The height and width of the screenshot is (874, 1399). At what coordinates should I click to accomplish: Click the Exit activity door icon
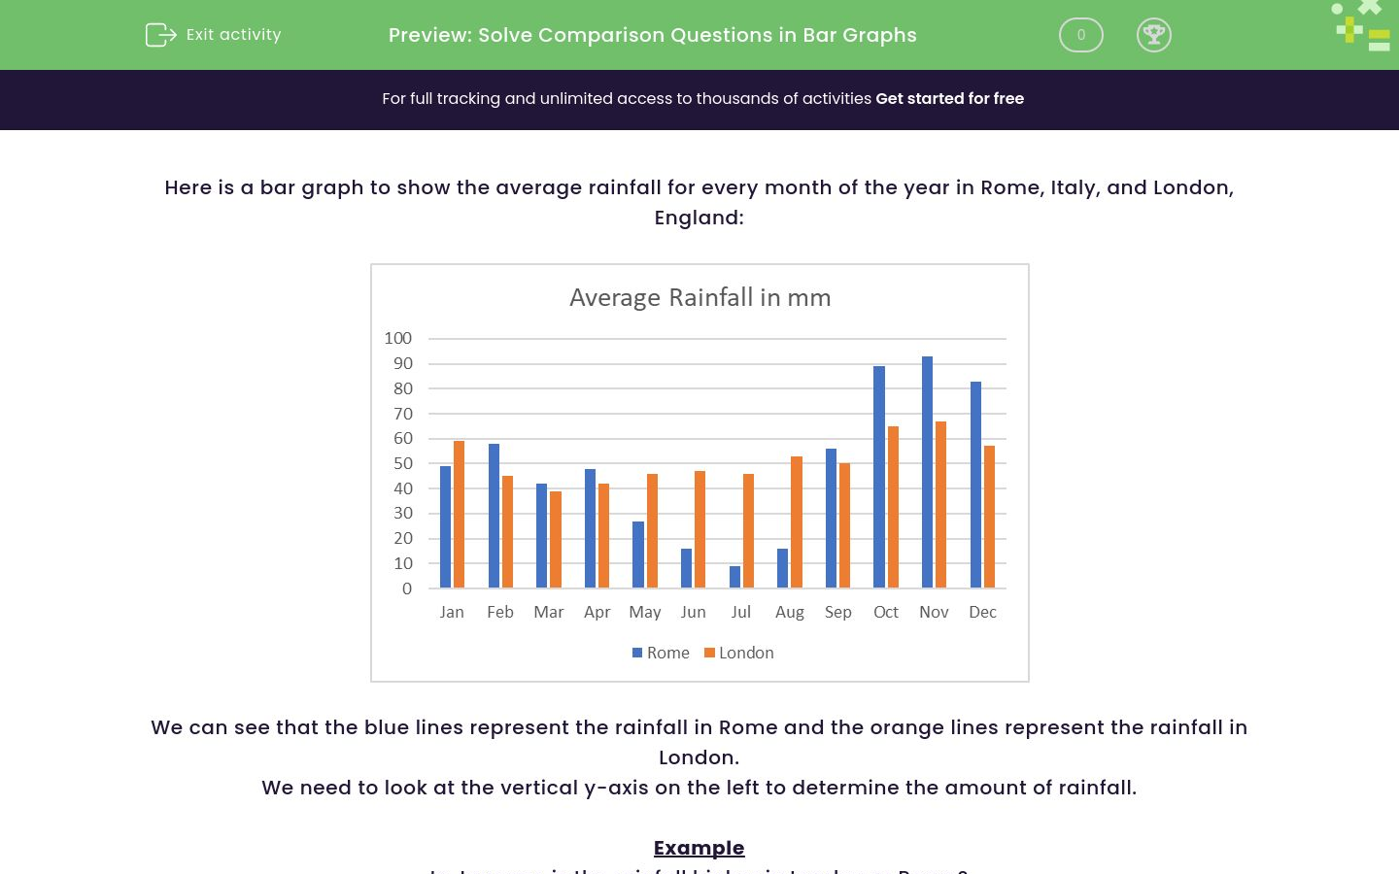[x=160, y=34]
